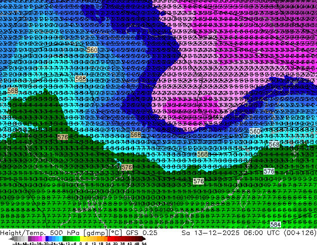
Task: Click the white-background 568 contour label
Action: (274, 144)
